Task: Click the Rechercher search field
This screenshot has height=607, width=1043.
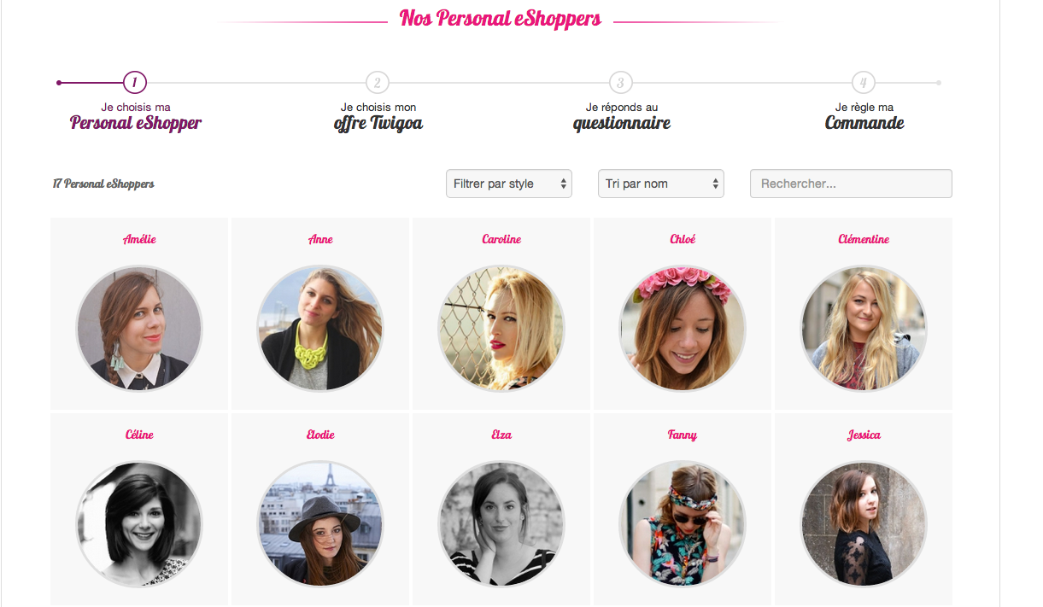Action: [x=850, y=184]
